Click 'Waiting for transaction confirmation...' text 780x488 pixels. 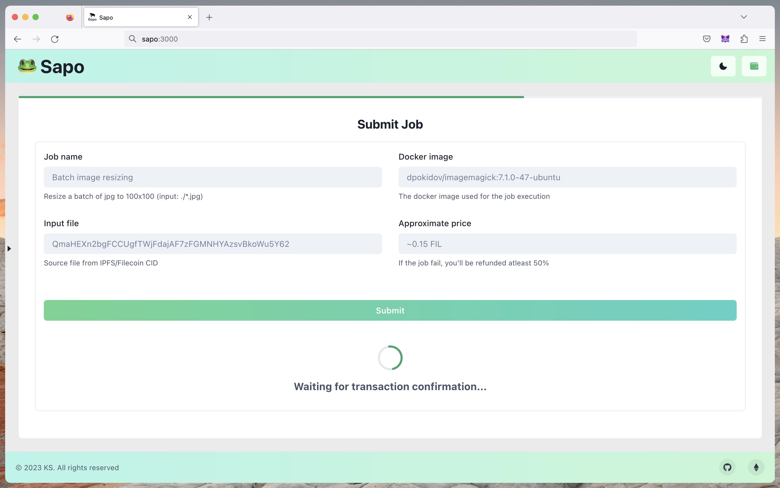(390, 387)
